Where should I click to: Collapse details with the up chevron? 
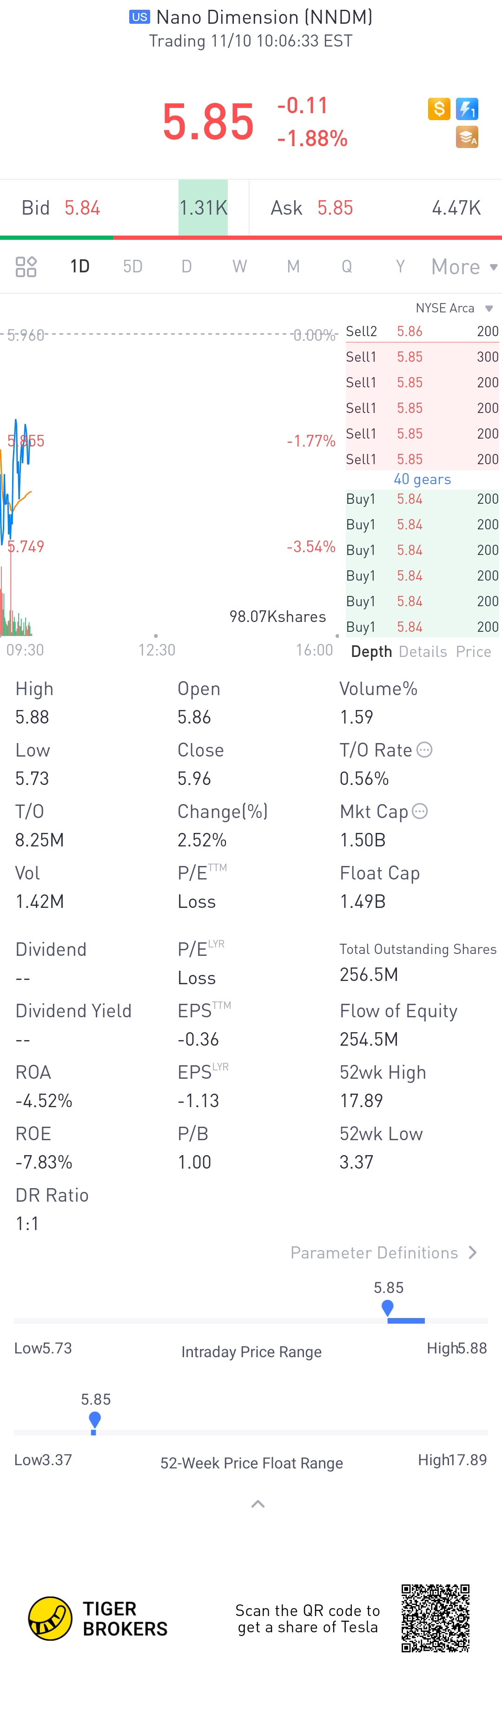(x=258, y=1504)
